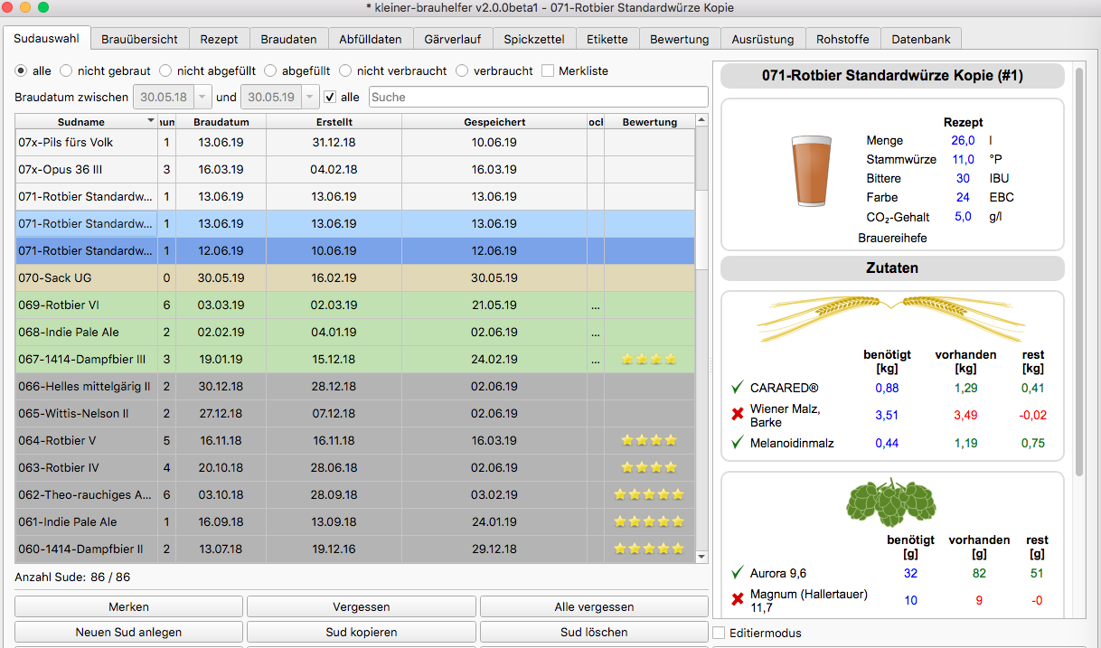The image size is (1101, 648).
Task: Select the 'nicht gebraut' radio filter
Action: click(x=66, y=70)
